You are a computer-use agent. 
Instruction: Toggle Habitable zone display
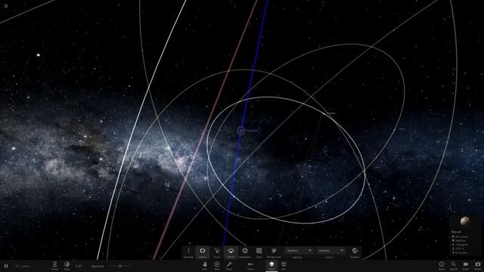click(x=245, y=252)
